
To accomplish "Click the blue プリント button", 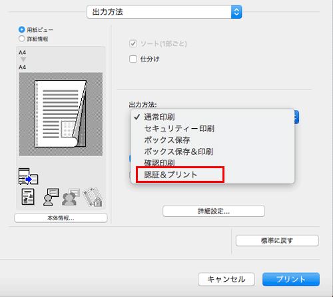I will (291, 279).
